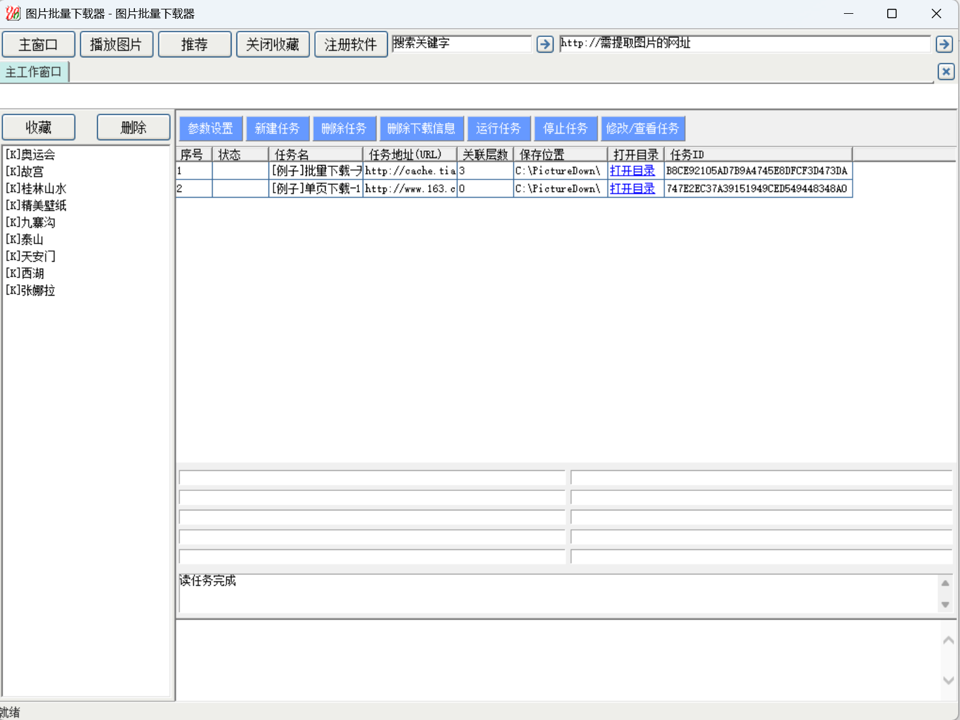This screenshot has height=720, width=960.
Task: Click the 就绪 status bar text
Action: click(10, 712)
